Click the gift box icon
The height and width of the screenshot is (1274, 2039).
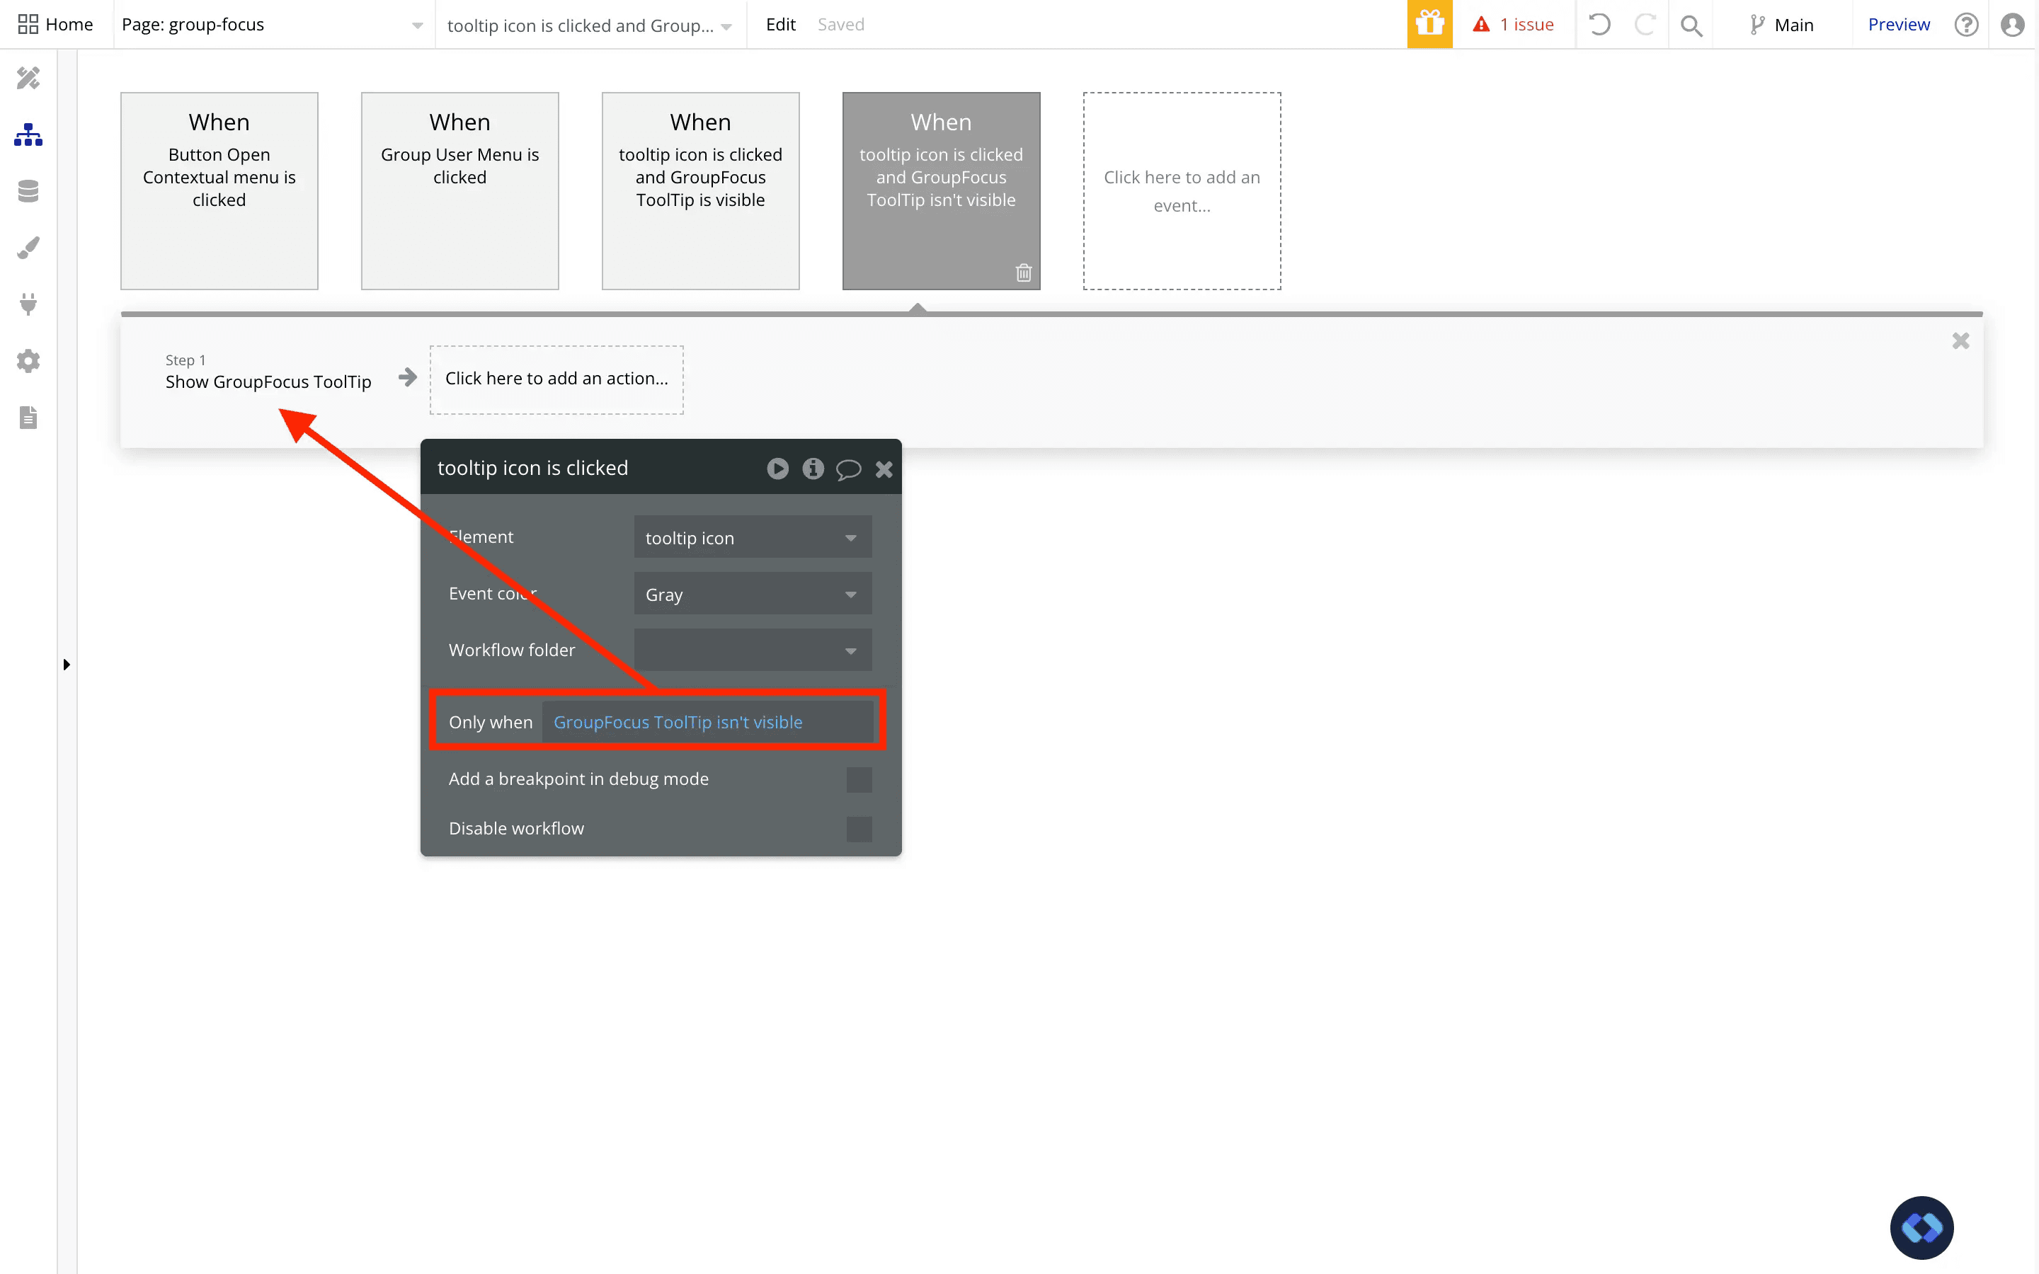coord(1429,25)
